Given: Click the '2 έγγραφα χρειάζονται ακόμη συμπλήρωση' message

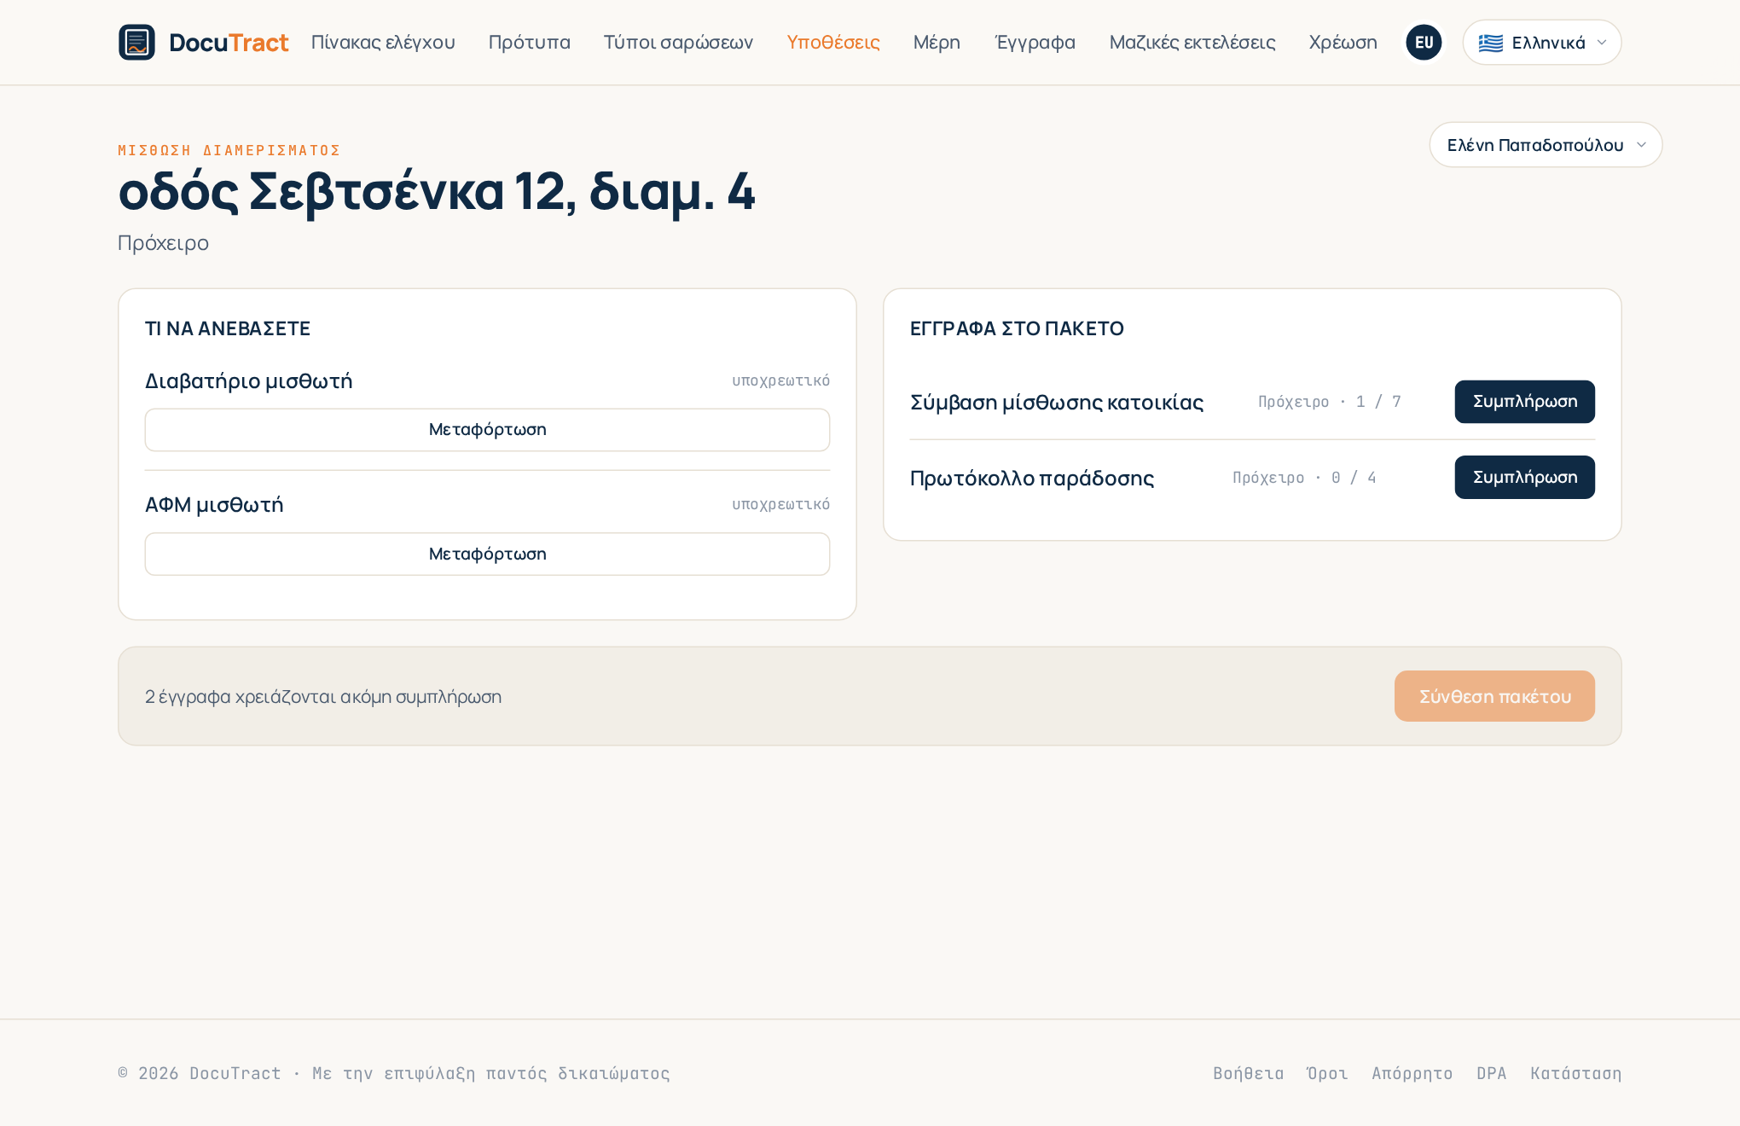Looking at the screenshot, I should [x=323, y=696].
